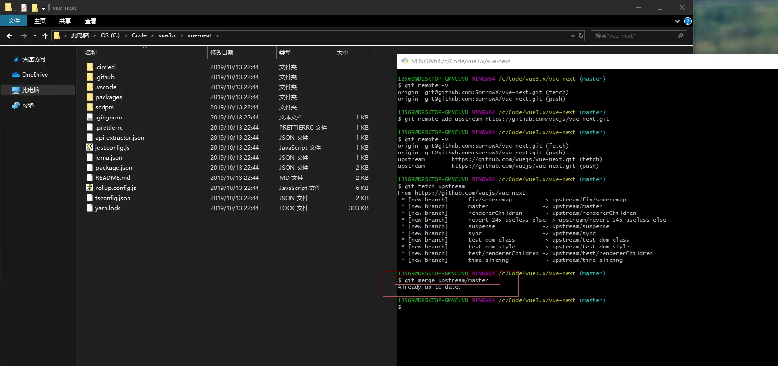Click the README.md type cell 'MD 文件'
The height and width of the screenshot is (366, 778).
[291, 178]
